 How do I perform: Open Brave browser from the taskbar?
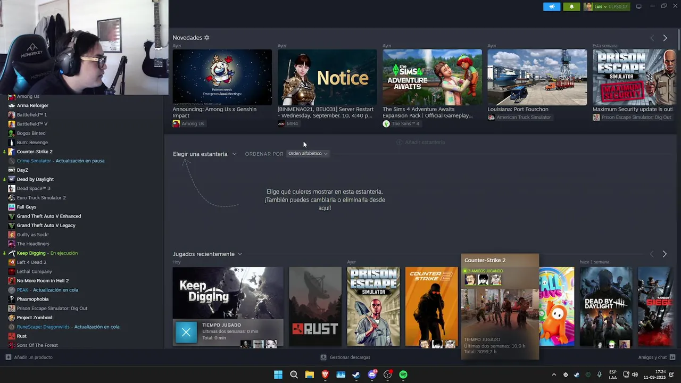click(325, 374)
